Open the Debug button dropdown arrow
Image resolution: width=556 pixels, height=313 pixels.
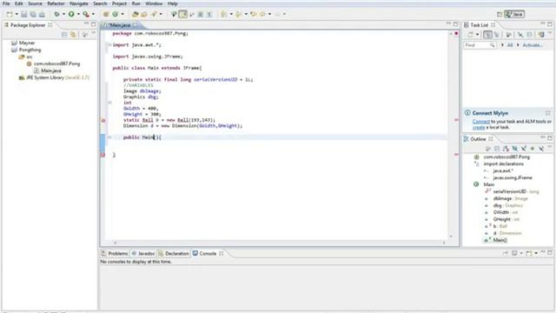(x=63, y=14)
